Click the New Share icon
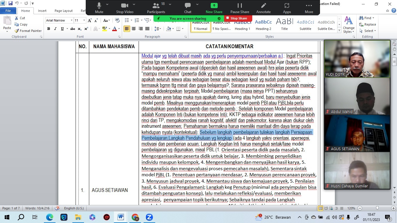This screenshot has width=397, height=223. 214,6
